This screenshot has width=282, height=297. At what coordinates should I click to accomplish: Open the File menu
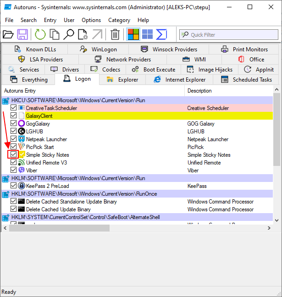pos(9,20)
